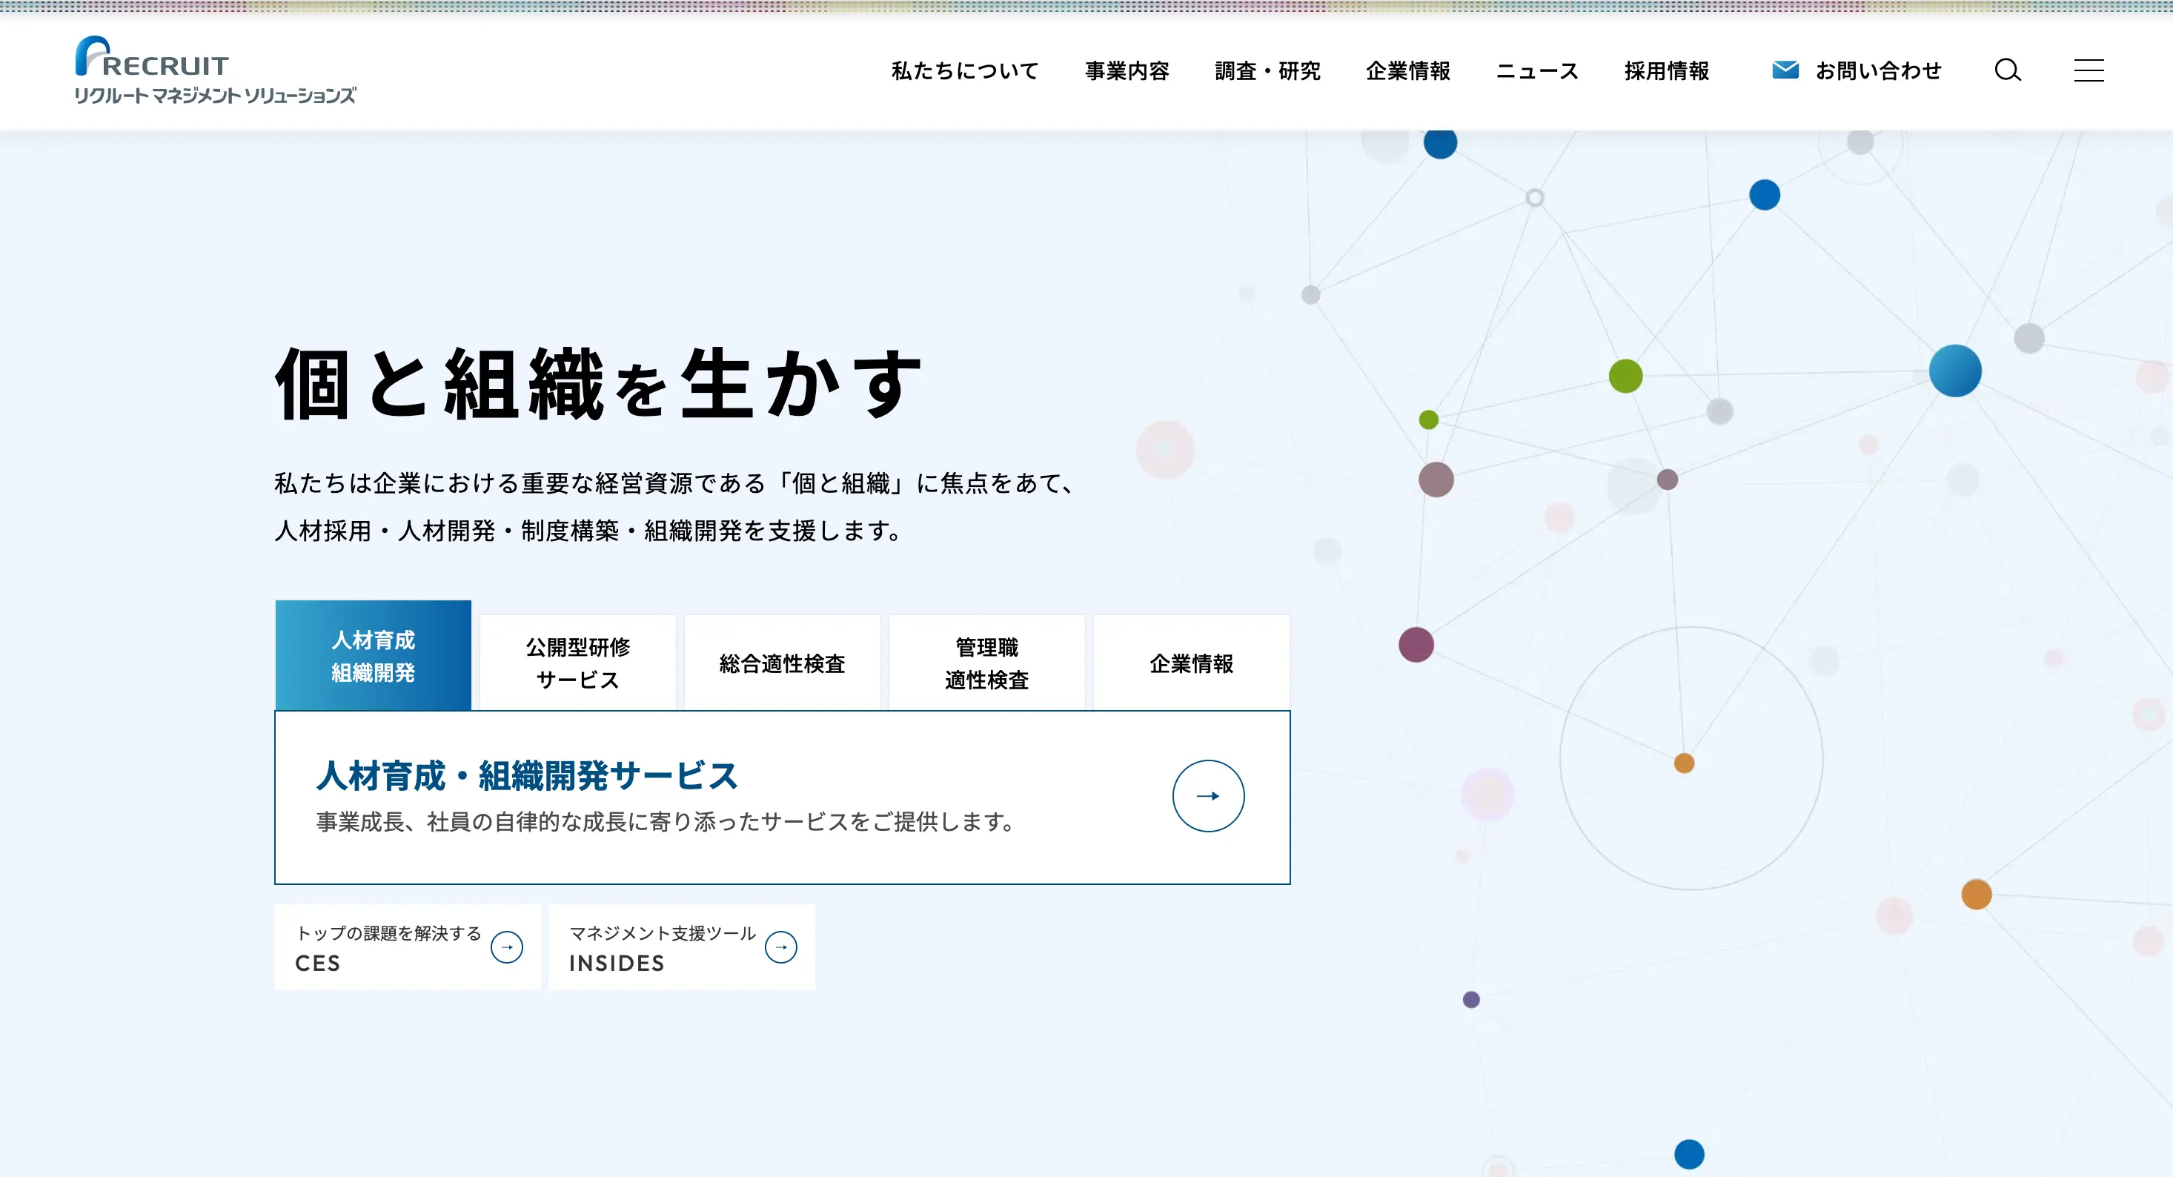Go to the ニュース navigation item
The height and width of the screenshot is (1177, 2173).
pyautogui.click(x=1537, y=71)
